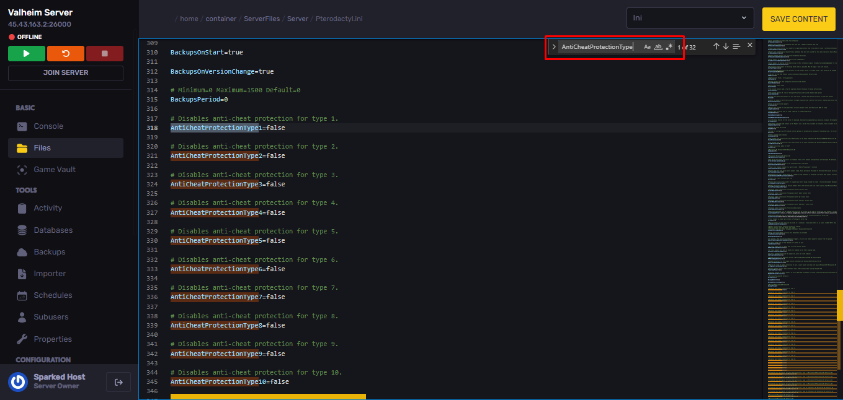Screen dimensions: 843x400
Task: Toggle regular expression search option
Action: [669, 47]
